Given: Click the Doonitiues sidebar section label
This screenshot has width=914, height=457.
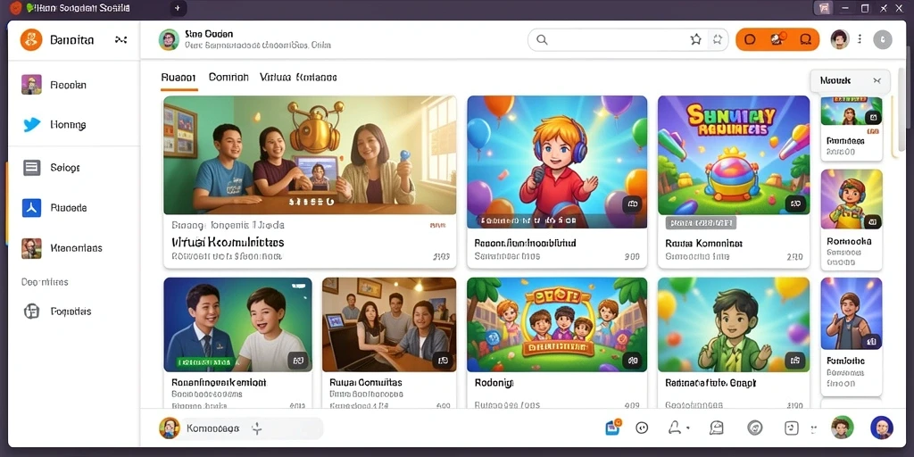Looking at the screenshot, I should pyautogui.click(x=45, y=282).
